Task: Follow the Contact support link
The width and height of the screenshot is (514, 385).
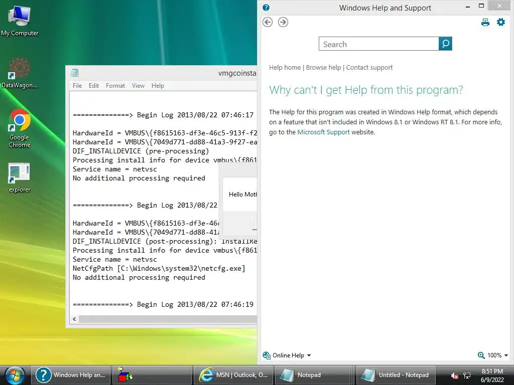Action: pos(369,68)
